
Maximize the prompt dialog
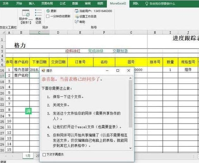[118, 71]
